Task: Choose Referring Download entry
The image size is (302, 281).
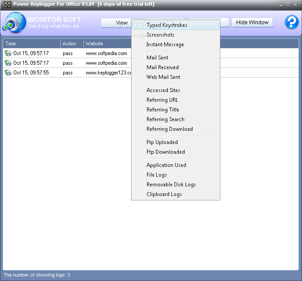Action: coord(176,129)
